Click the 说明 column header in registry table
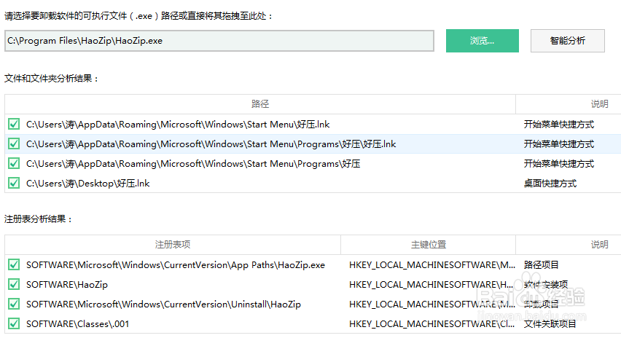Viewport: 621px width, 338px height. click(599, 245)
